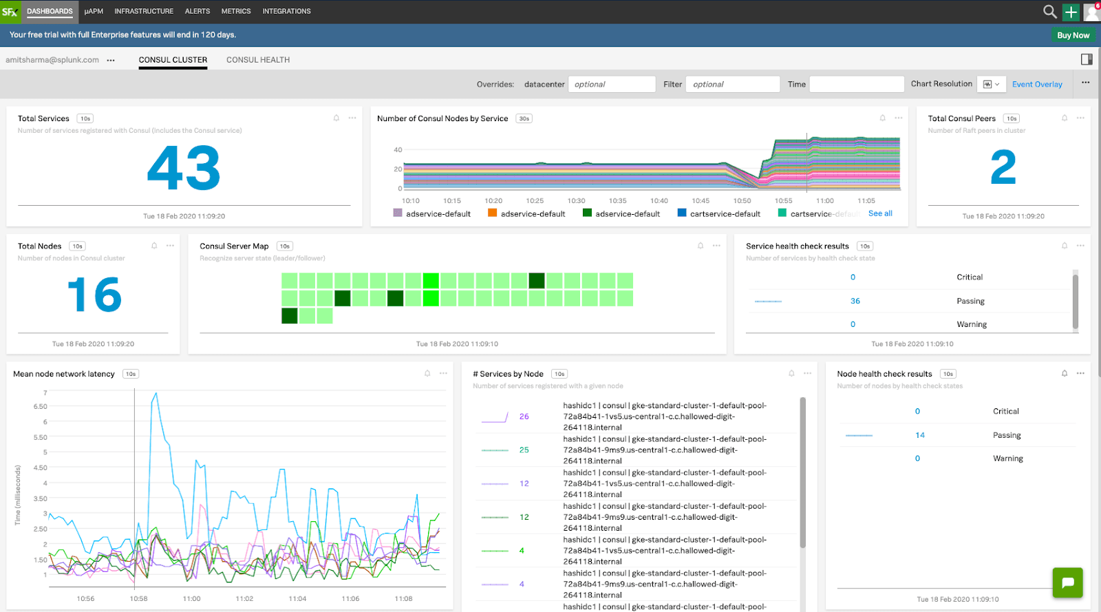The height and width of the screenshot is (612, 1101).
Task: Toggle the sidebar panel icon at top right
Action: [x=1087, y=59]
